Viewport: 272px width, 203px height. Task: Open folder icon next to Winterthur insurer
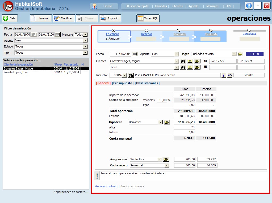pyautogui.click(x=166, y=159)
